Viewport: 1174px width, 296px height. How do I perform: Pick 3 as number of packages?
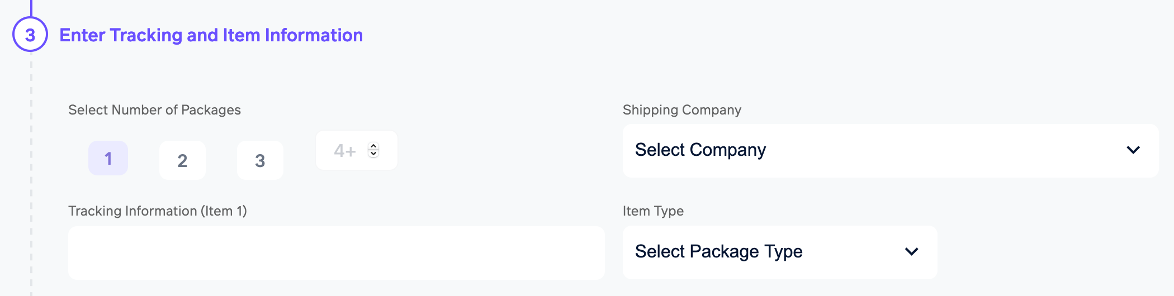pos(260,161)
